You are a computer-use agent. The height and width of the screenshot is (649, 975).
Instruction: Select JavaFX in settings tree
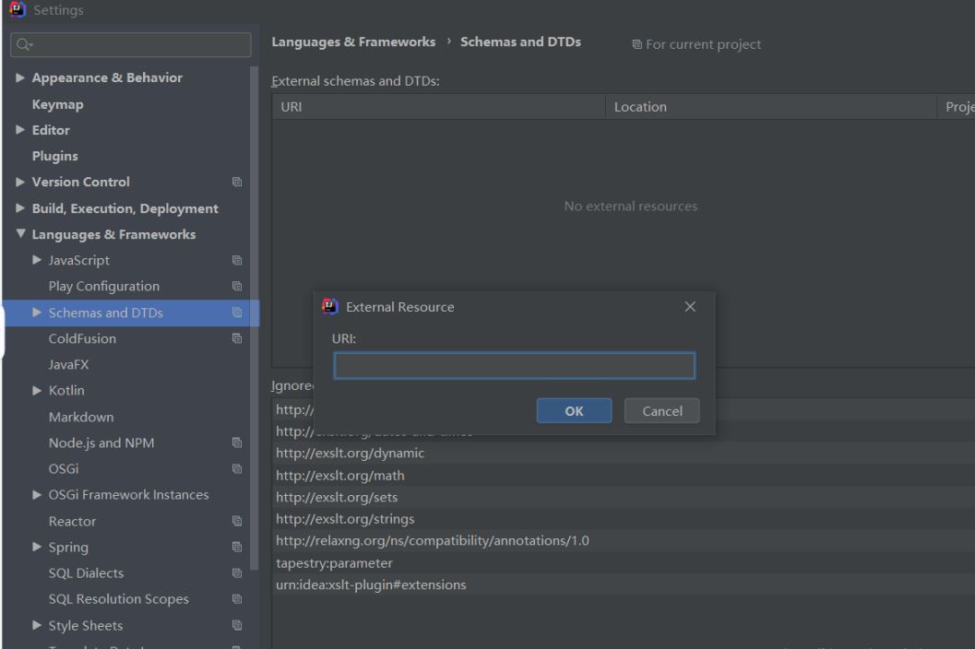point(69,365)
